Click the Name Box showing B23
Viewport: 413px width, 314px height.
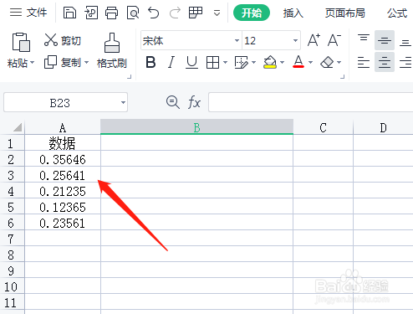coord(59,103)
